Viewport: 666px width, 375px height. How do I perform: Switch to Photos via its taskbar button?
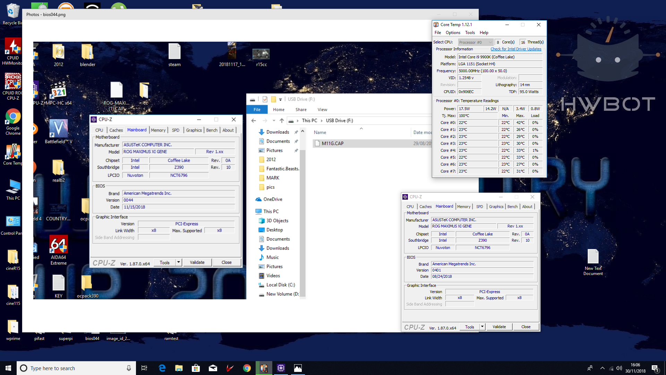[x=298, y=368]
